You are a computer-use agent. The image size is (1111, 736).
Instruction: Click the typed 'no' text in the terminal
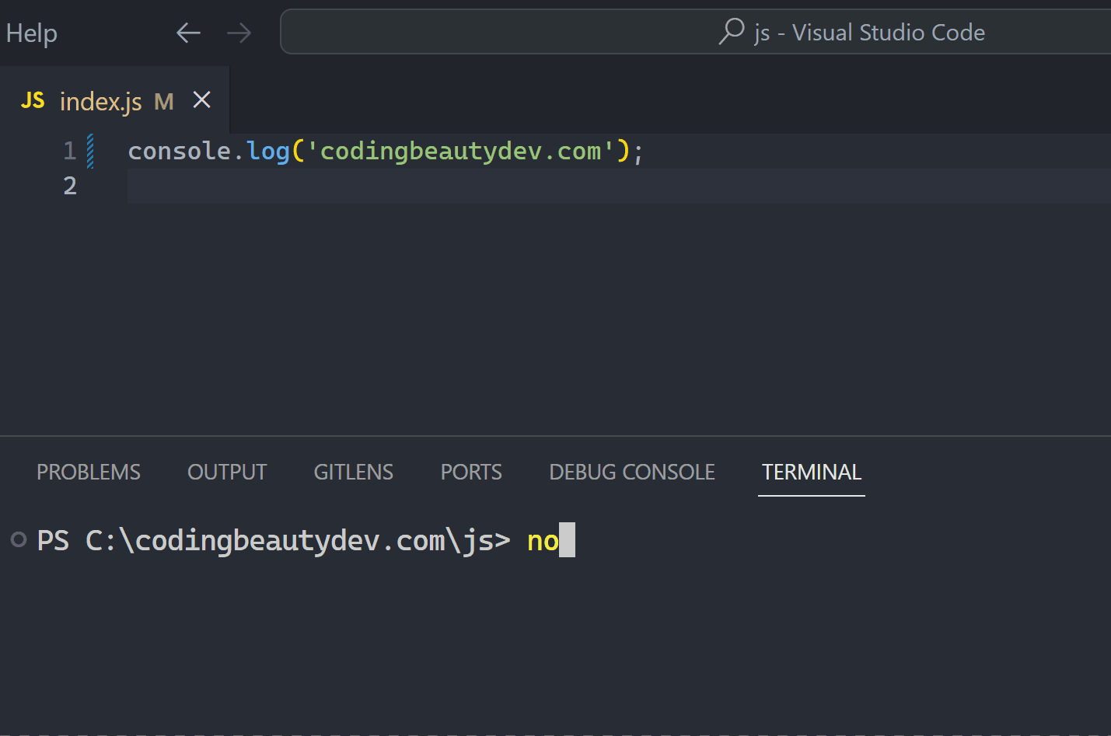tap(543, 541)
